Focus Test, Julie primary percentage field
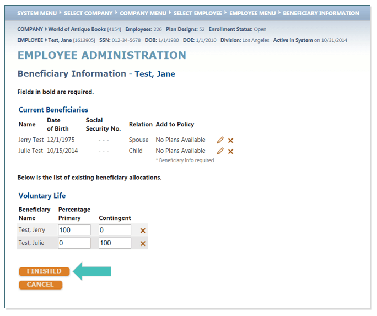The image size is (377, 316). [74, 243]
